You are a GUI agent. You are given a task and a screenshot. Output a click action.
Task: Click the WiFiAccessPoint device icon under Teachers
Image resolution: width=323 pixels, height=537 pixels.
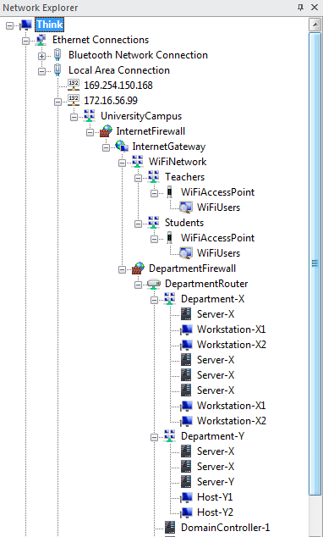(169, 192)
